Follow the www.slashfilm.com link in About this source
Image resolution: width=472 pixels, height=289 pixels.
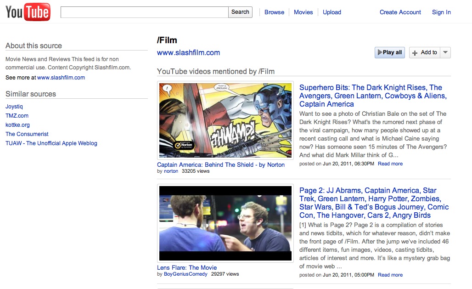(x=61, y=78)
